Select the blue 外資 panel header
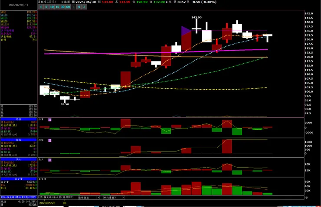The height and width of the screenshot is (207, 321). (x=19, y=119)
